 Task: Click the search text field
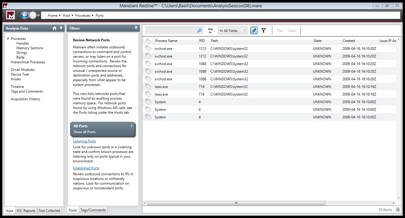click(171, 30)
